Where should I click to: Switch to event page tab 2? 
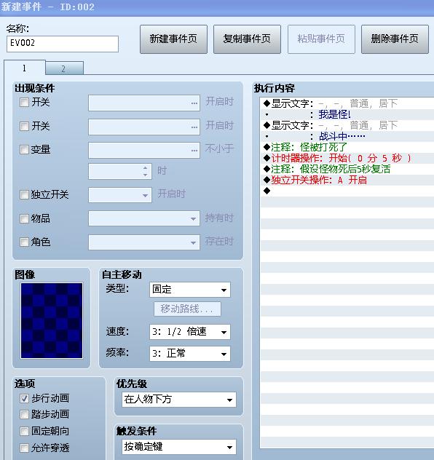[64, 68]
